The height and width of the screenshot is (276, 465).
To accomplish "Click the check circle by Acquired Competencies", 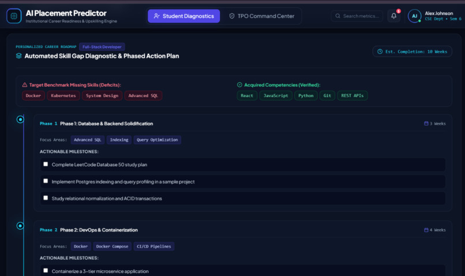I will (x=239, y=85).
